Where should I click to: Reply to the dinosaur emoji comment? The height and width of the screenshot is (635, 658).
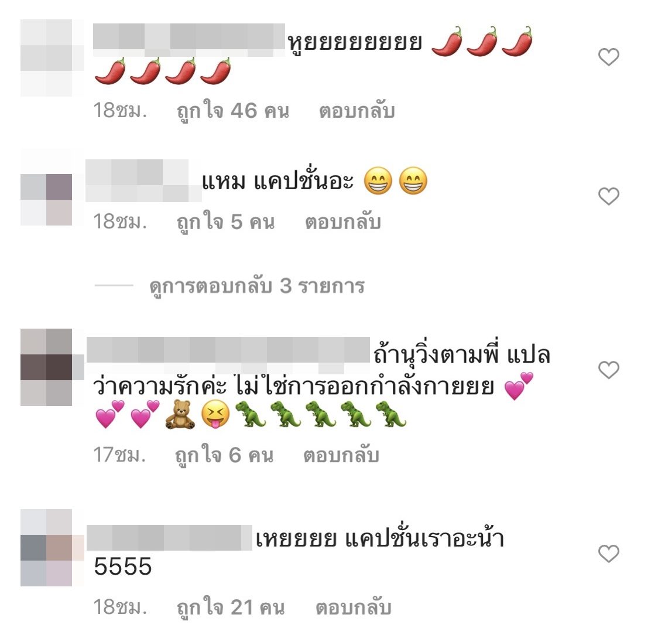pos(341,455)
